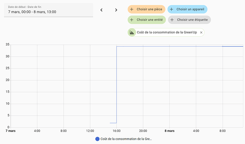Click the plus icon on Choisir un appareil
The height and width of the screenshot is (144, 245).
tap(172, 9)
